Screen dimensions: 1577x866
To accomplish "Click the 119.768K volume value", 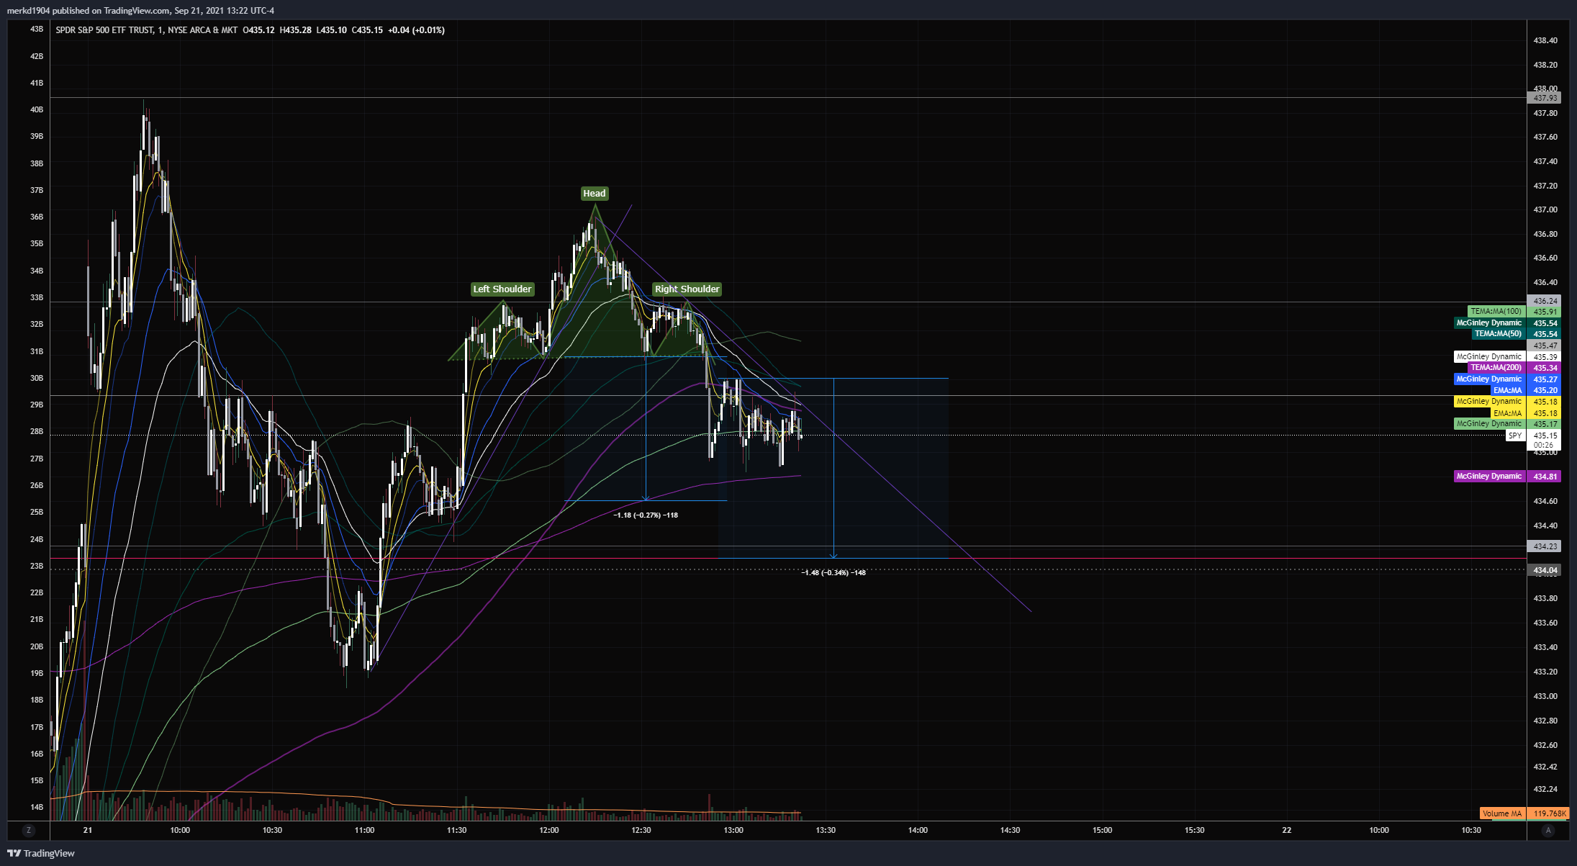I will point(1550,813).
